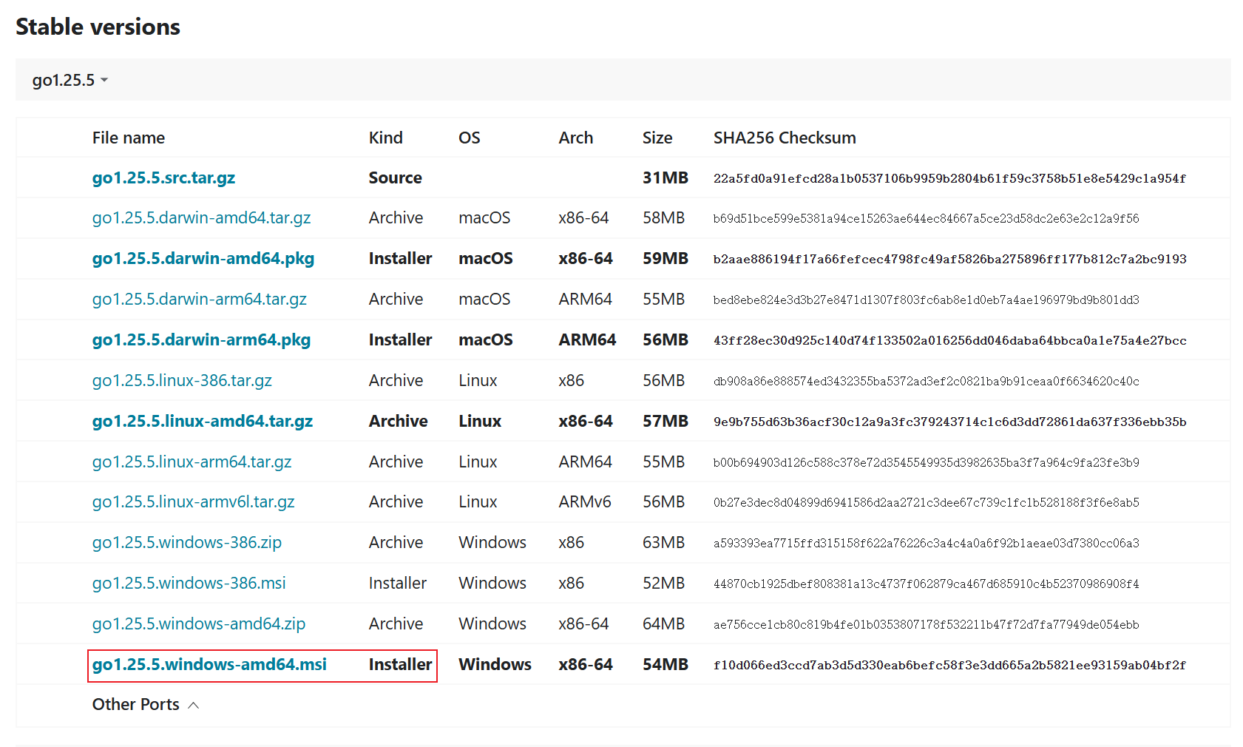The height and width of the screenshot is (747, 1243).
Task: Select go1.25.5.linux-386.tar.gz archive
Action: [x=182, y=381]
